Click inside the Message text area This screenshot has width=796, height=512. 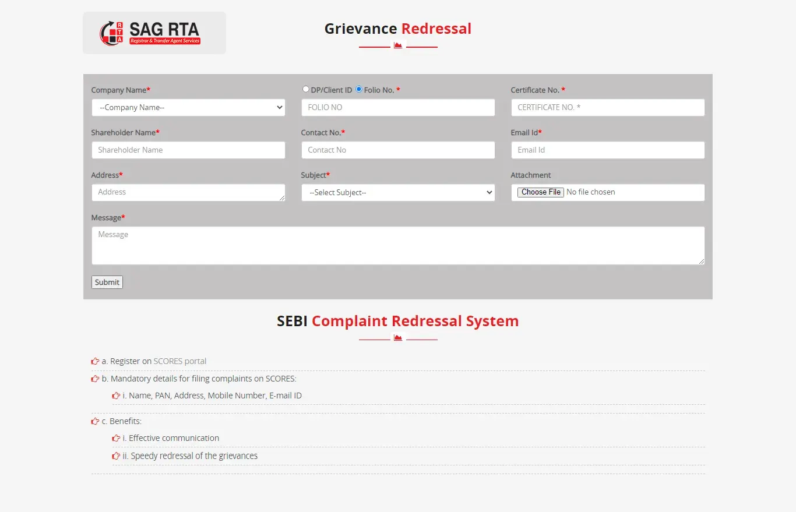(398, 246)
